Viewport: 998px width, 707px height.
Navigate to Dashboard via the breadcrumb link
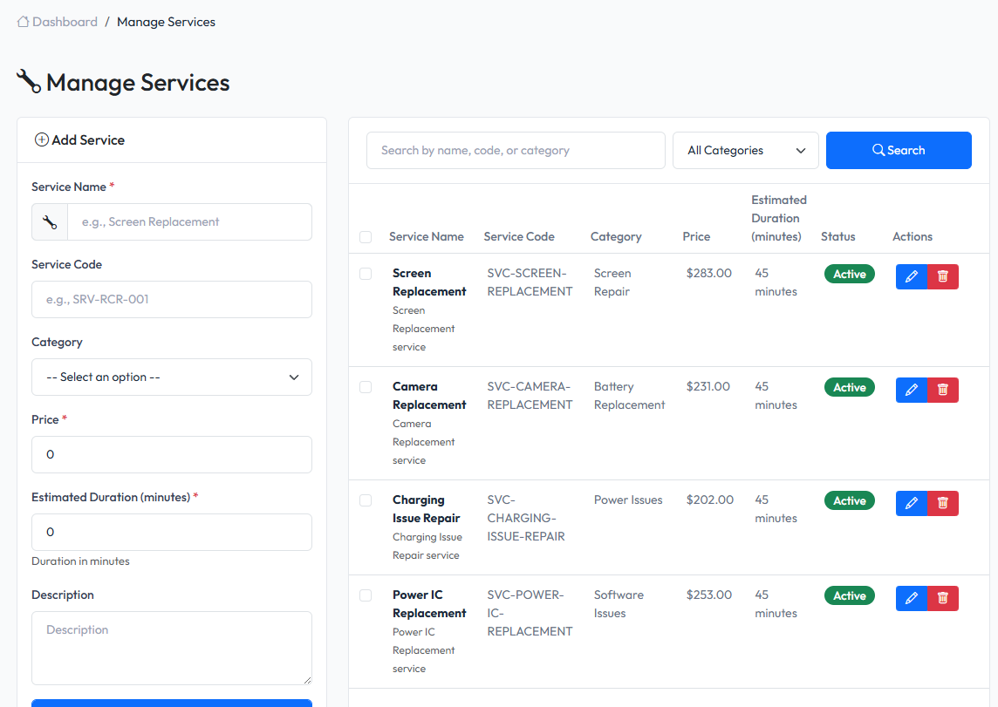pos(65,21)
